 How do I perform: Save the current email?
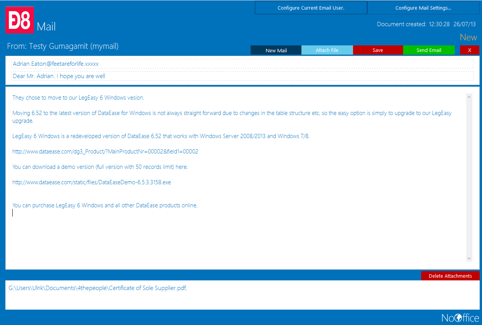tap(378, 50)
